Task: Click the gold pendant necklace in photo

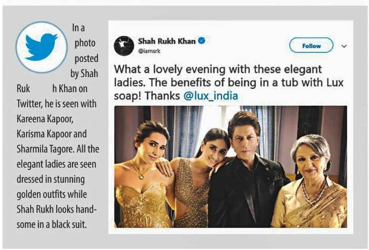Action: [x=141, y=176]
